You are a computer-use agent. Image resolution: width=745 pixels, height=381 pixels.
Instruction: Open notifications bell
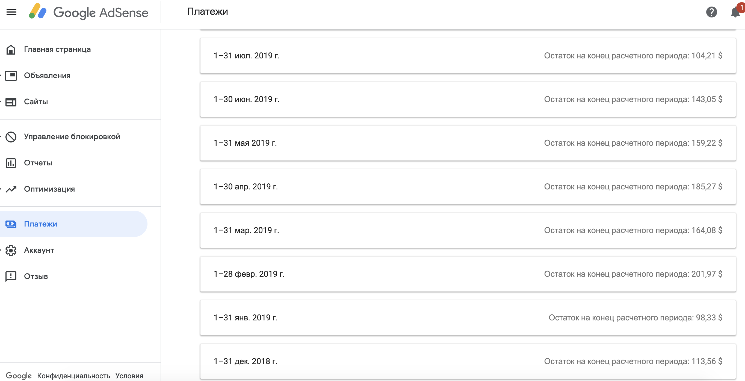[x=735, y=12]
